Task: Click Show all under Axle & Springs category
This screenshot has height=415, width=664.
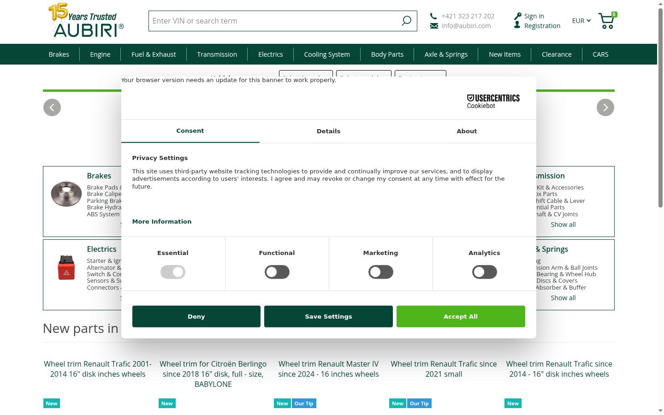Action: [563, 298]
